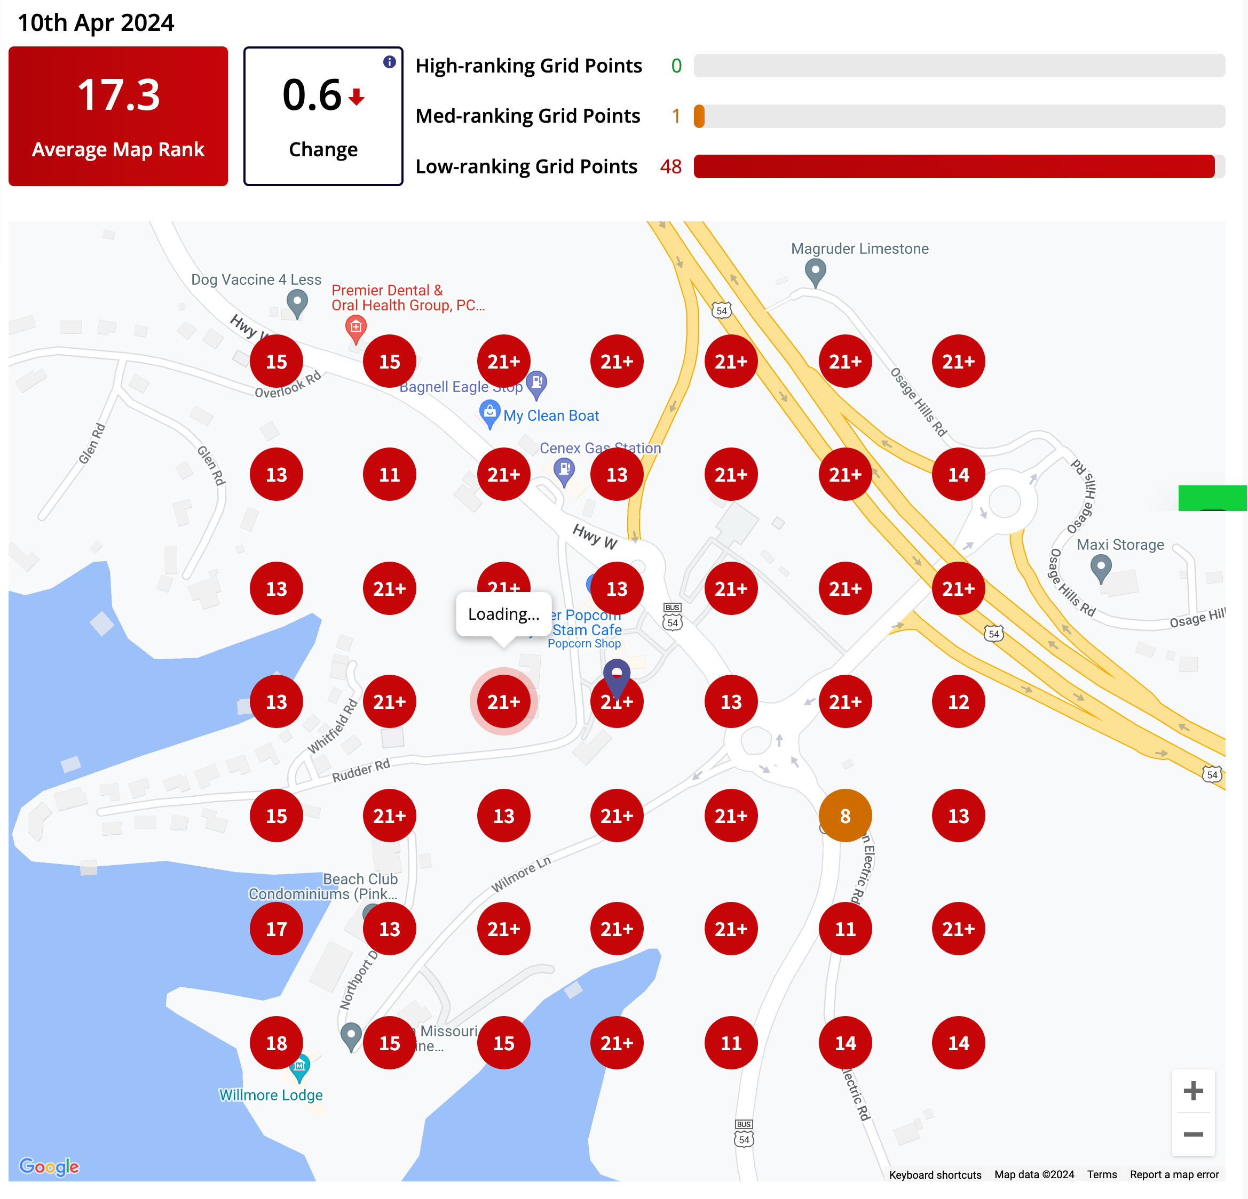Click the grid point ranked 17
Screen dimensions: 1248x1199
click(276, 929)
